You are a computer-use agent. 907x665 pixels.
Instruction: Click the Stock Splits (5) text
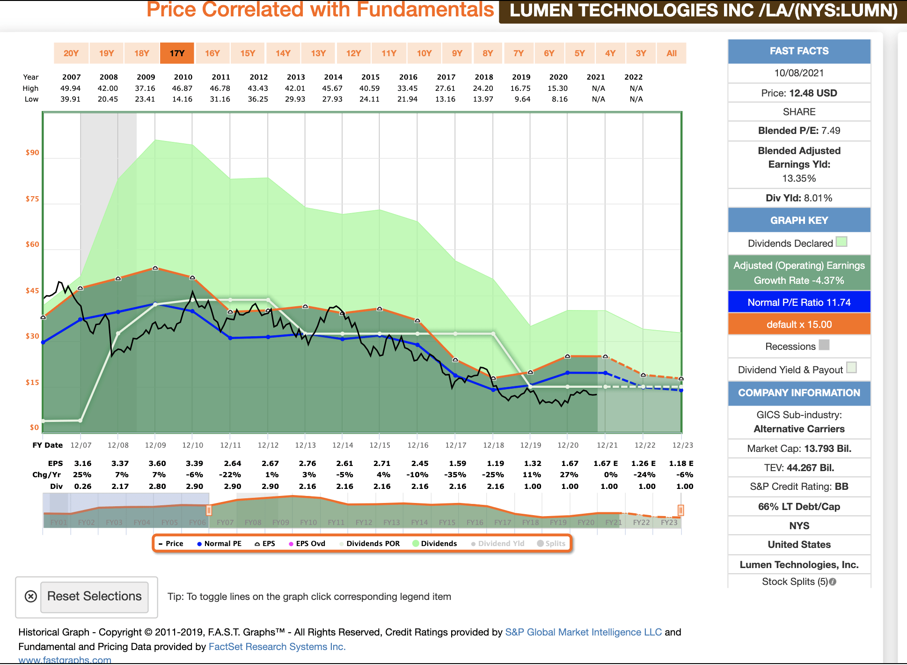(795, 582)
